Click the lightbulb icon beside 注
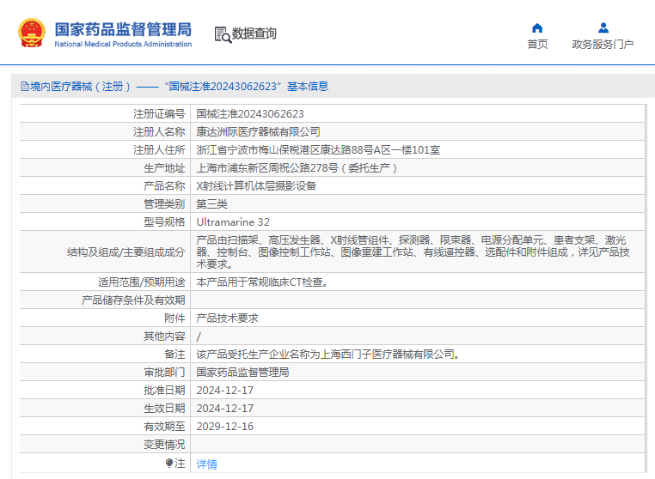This screenshot has height=479, width=655. point(169,464)
